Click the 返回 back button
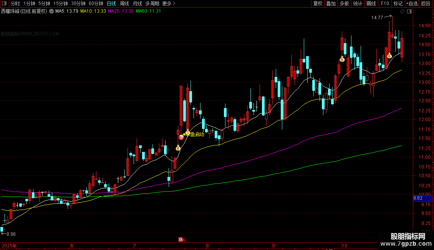This screenshot has height=250, width=434. coord(426,3)
